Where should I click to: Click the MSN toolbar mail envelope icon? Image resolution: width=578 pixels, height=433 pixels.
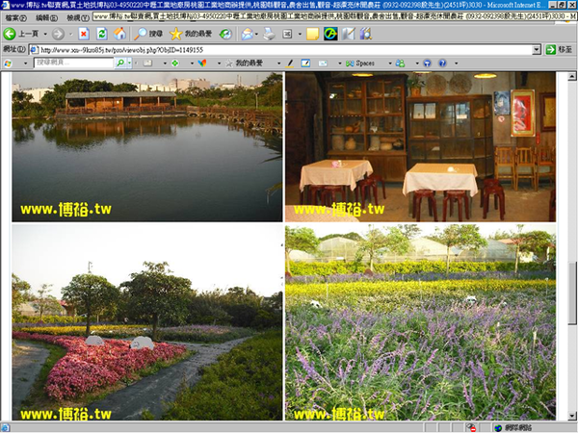pos(147,64)
